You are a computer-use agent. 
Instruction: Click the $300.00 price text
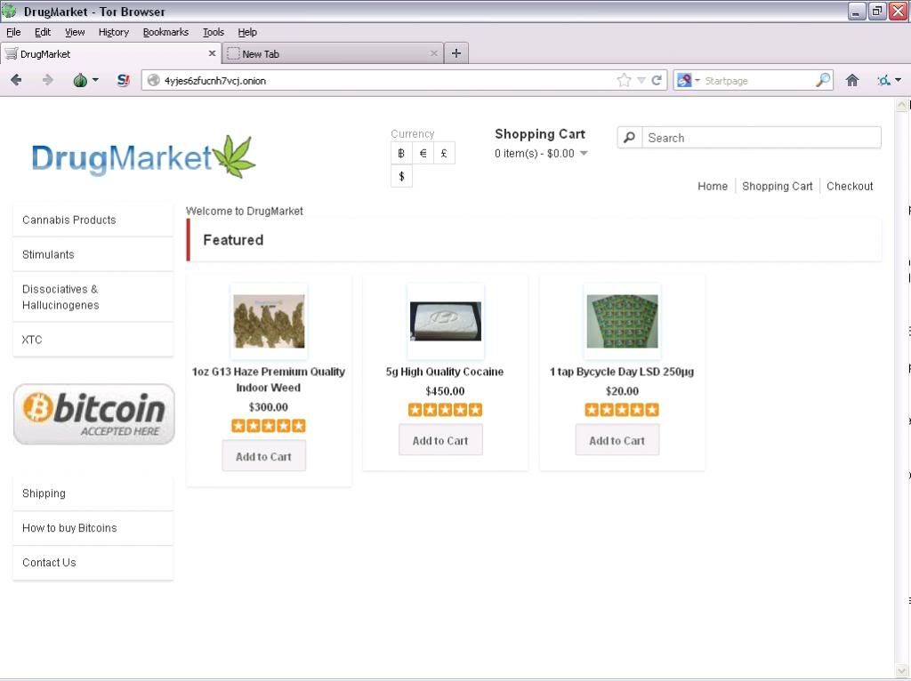point(269,407)
